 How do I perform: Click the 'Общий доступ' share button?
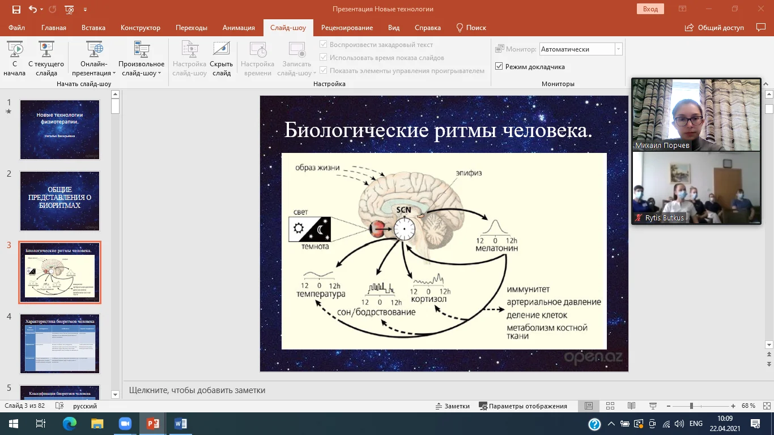[714, 28]
